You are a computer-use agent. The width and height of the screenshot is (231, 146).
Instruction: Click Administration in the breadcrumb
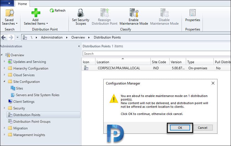[52, 37]
